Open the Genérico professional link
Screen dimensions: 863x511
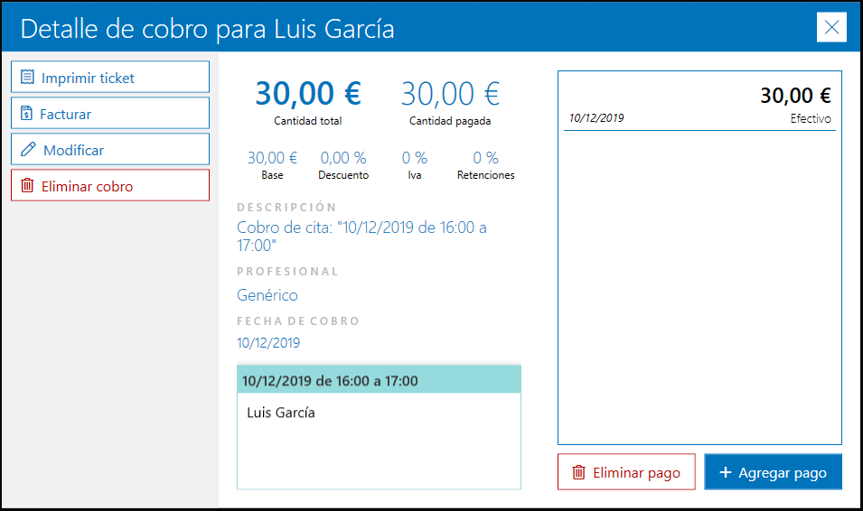point(267,295)
